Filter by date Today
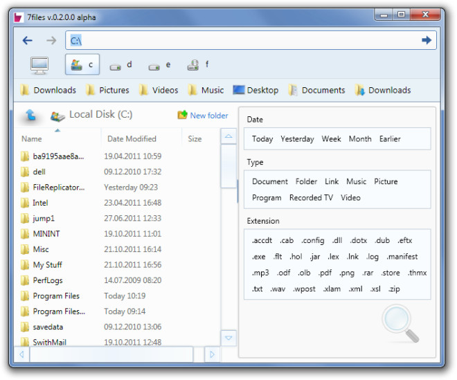Screen dimensions: 457x380 pos(262,139)
